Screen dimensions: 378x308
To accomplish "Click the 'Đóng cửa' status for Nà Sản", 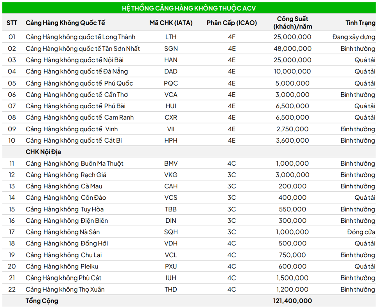I will coord(361,232).
